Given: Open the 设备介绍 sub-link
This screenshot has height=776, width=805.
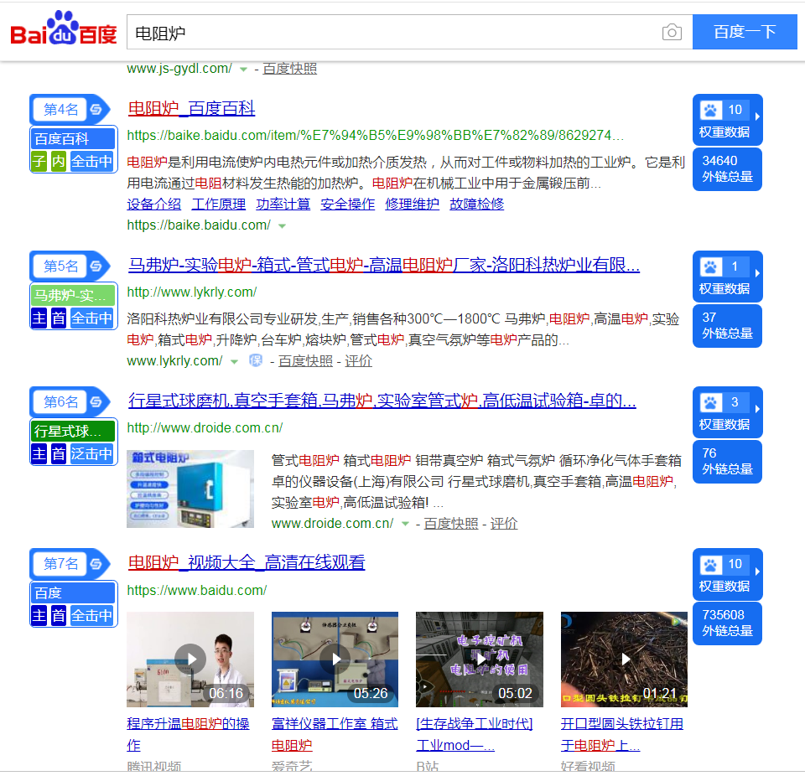Looking at the screenshot, I should click(154, 204).
